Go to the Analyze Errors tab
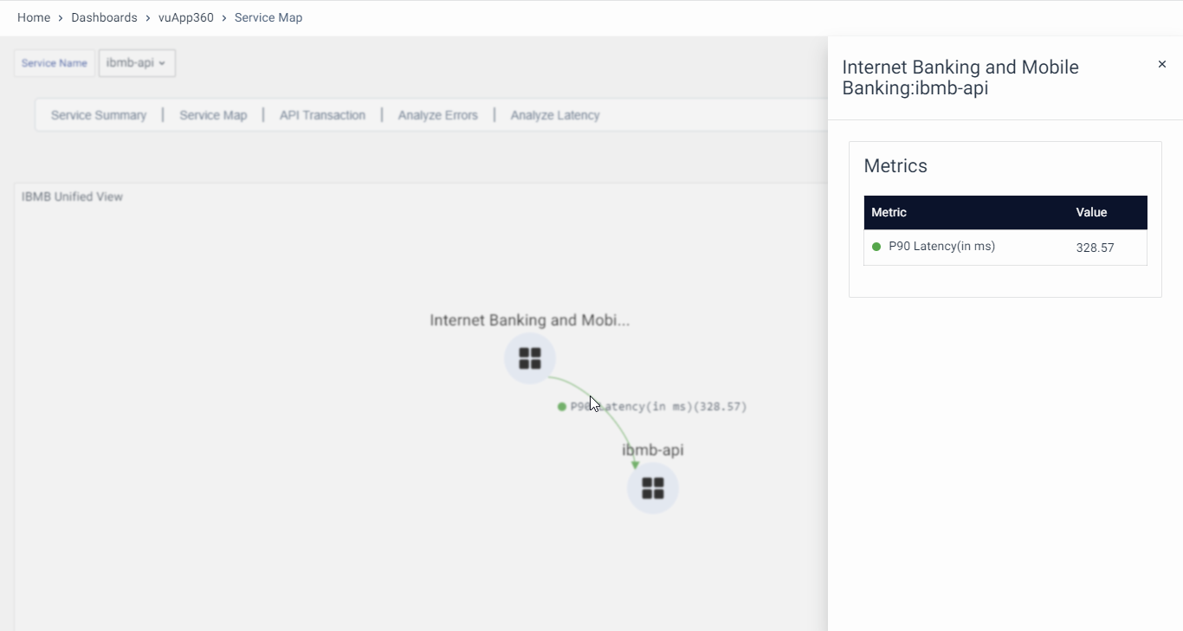Viewport: 1183px width, 631px height. coord(438,115)
